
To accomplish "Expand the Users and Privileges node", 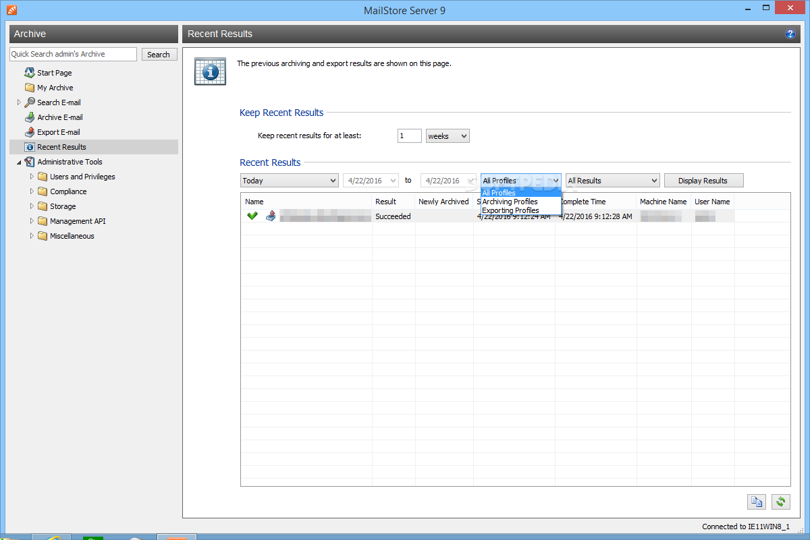I will point(32,177).
